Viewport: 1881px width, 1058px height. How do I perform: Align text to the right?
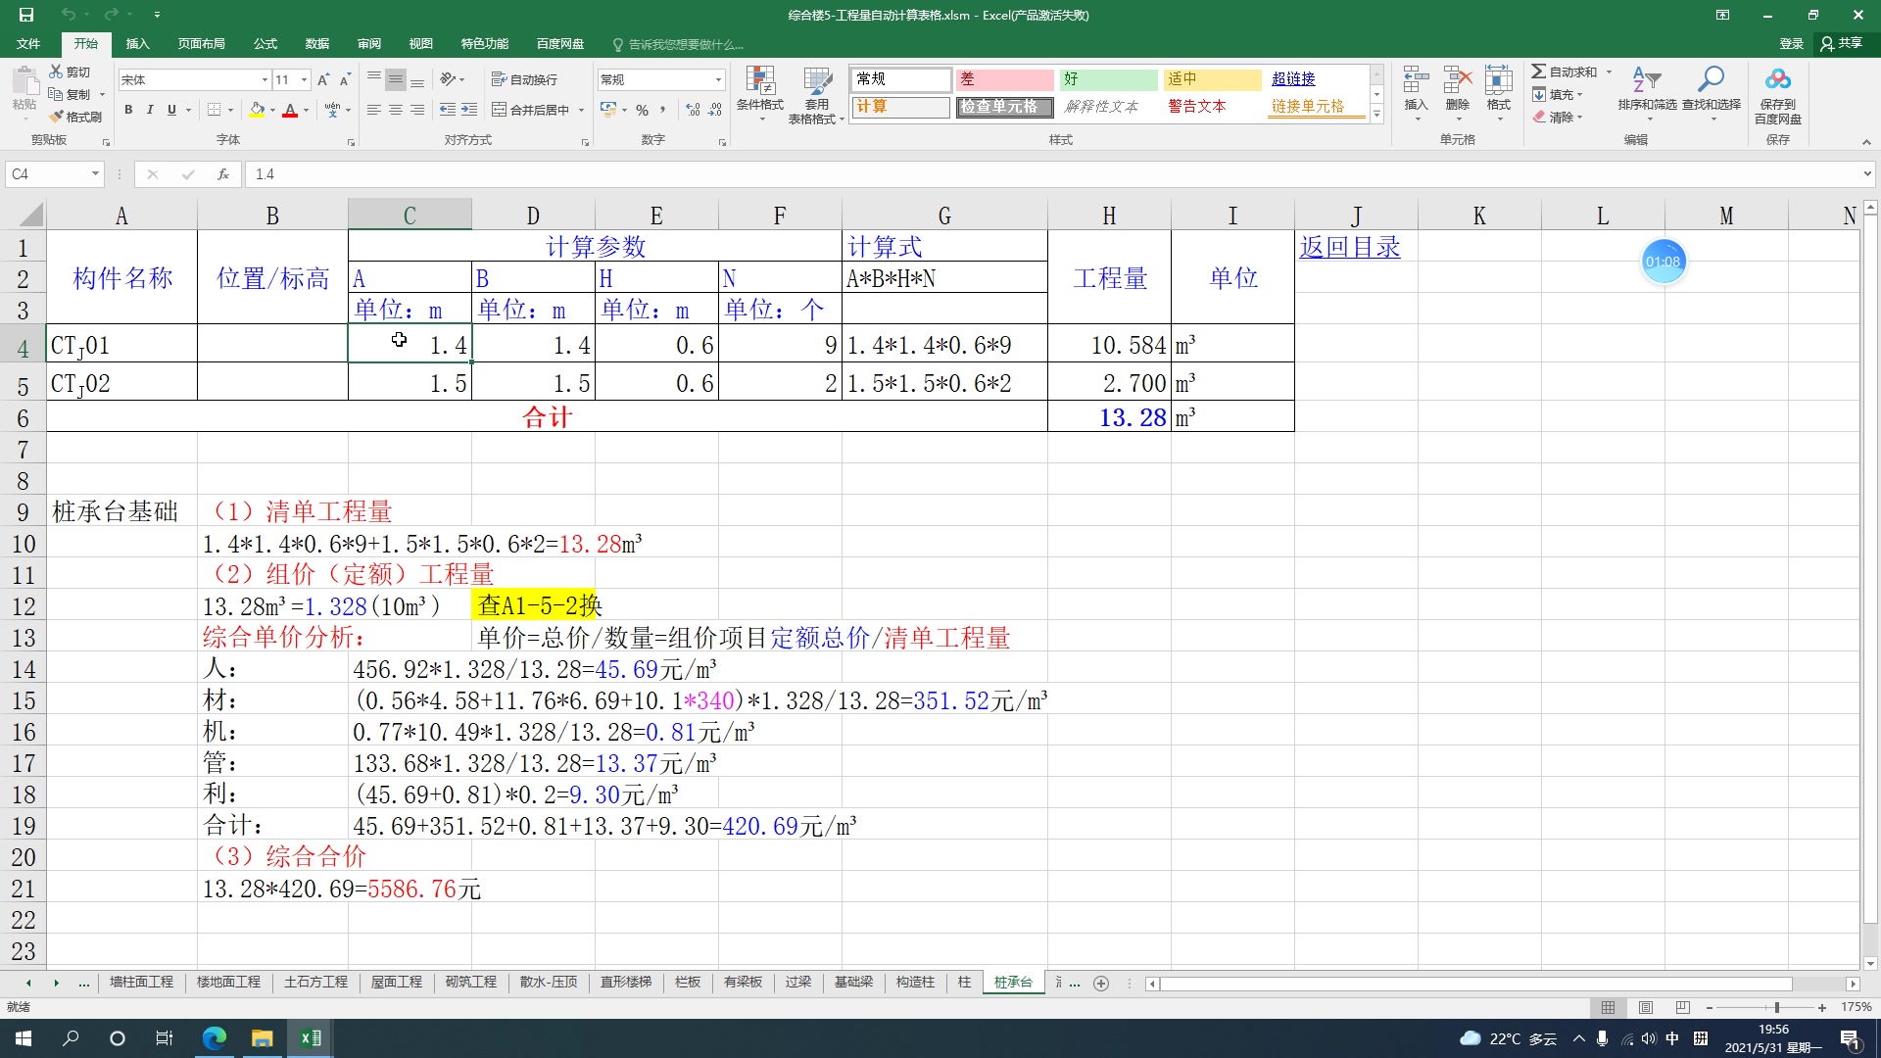(417, 110)
